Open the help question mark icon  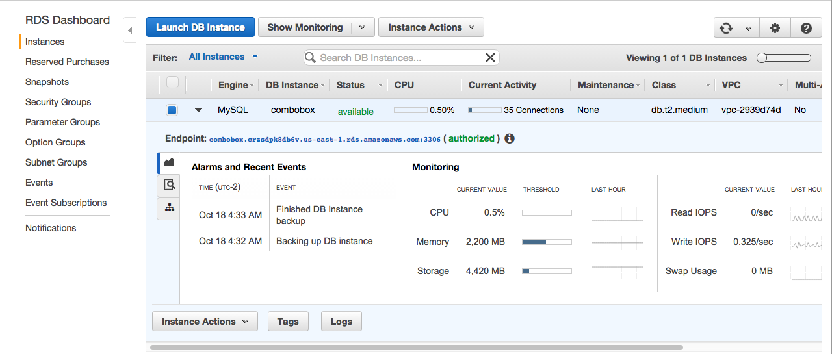click(x=807, y=28)
